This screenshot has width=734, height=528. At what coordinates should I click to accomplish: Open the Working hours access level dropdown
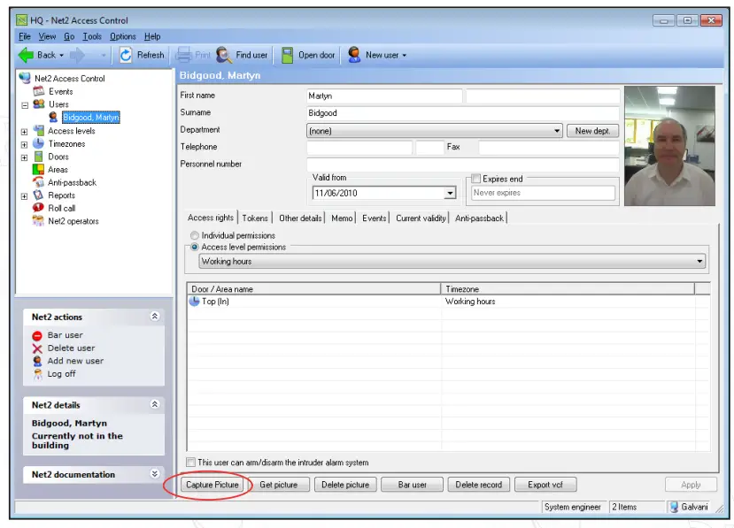point(700,261)
